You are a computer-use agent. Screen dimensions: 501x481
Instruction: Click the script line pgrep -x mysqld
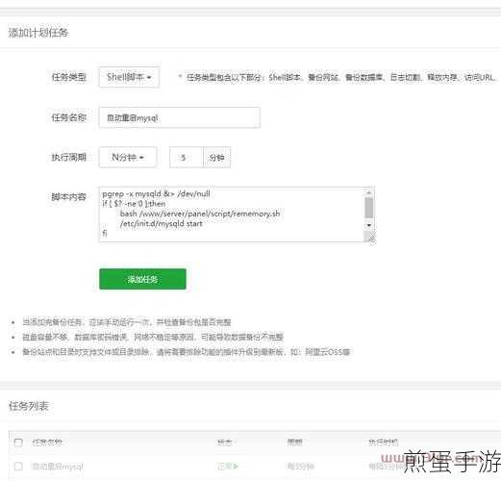(x=156, y=193)
